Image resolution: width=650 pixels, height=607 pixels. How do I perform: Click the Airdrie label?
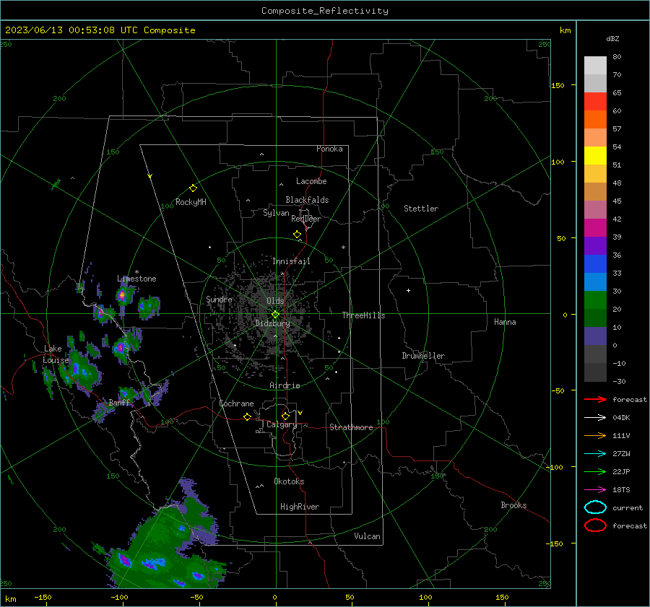(x=285, y=385)
